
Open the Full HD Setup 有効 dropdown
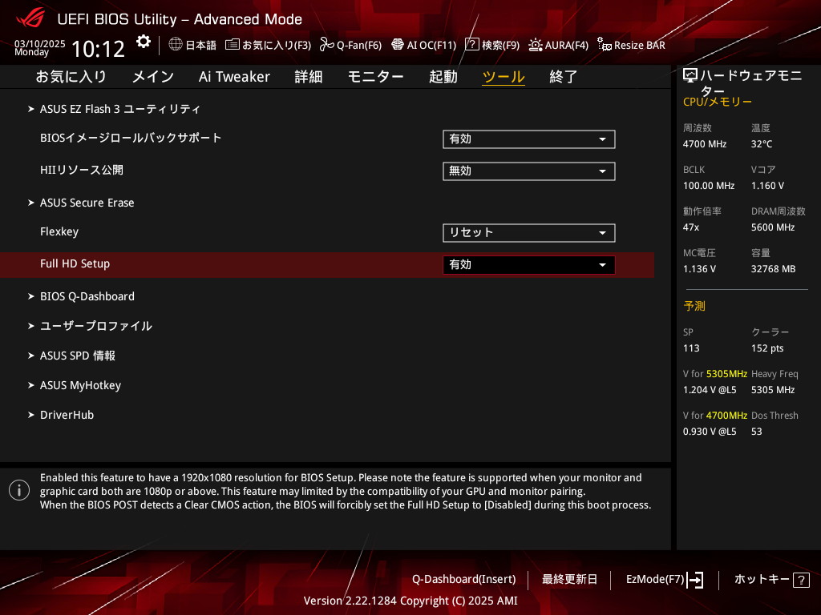tap(529, 264)
